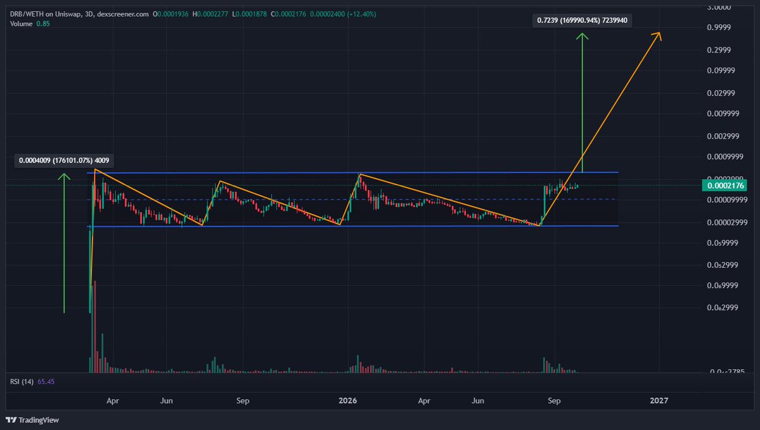Click the 0.09999 price axis label
Screen dimensions: 760x430
(x=721, y=71)
